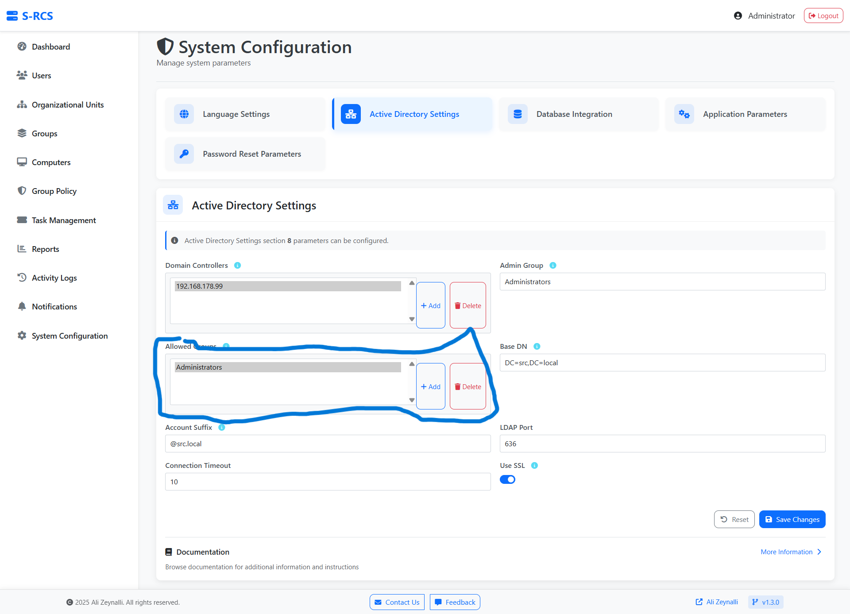The height and width of the screenshot is (614, 850).
Task: Click the LDAP Port input field
Action: click(662, 444)
